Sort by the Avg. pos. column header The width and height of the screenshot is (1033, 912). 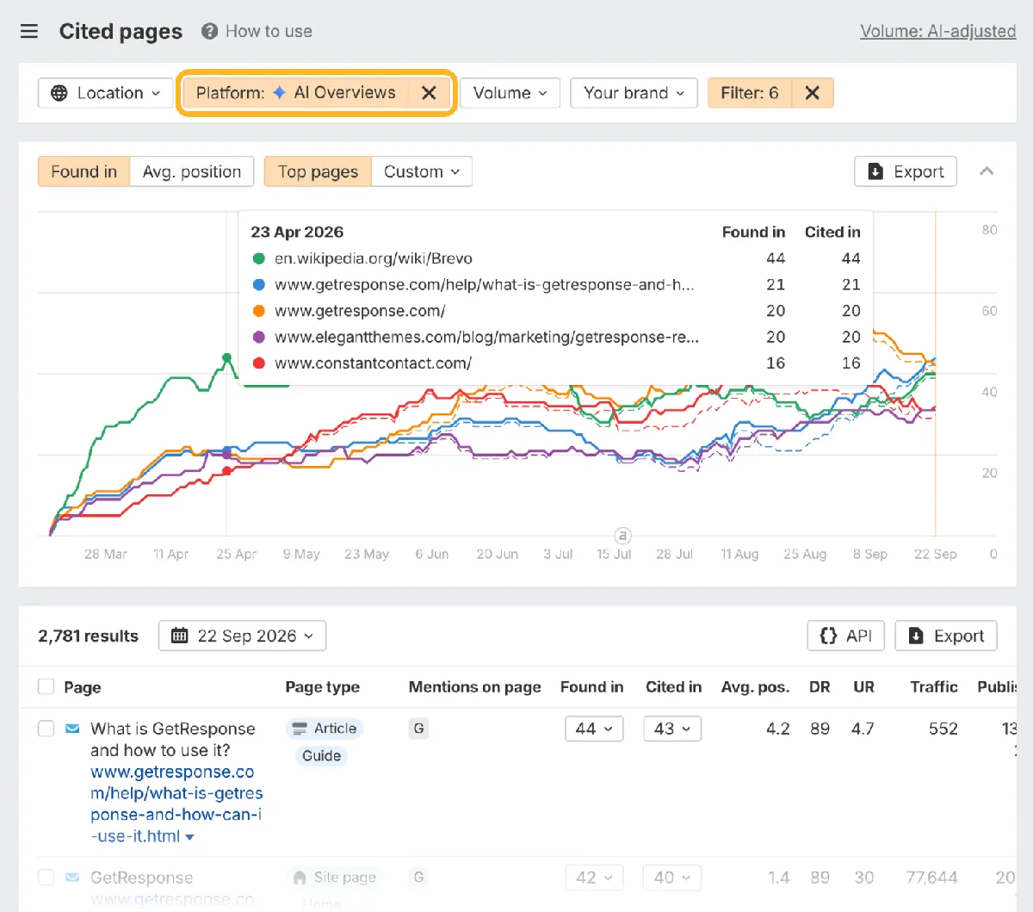755,687
